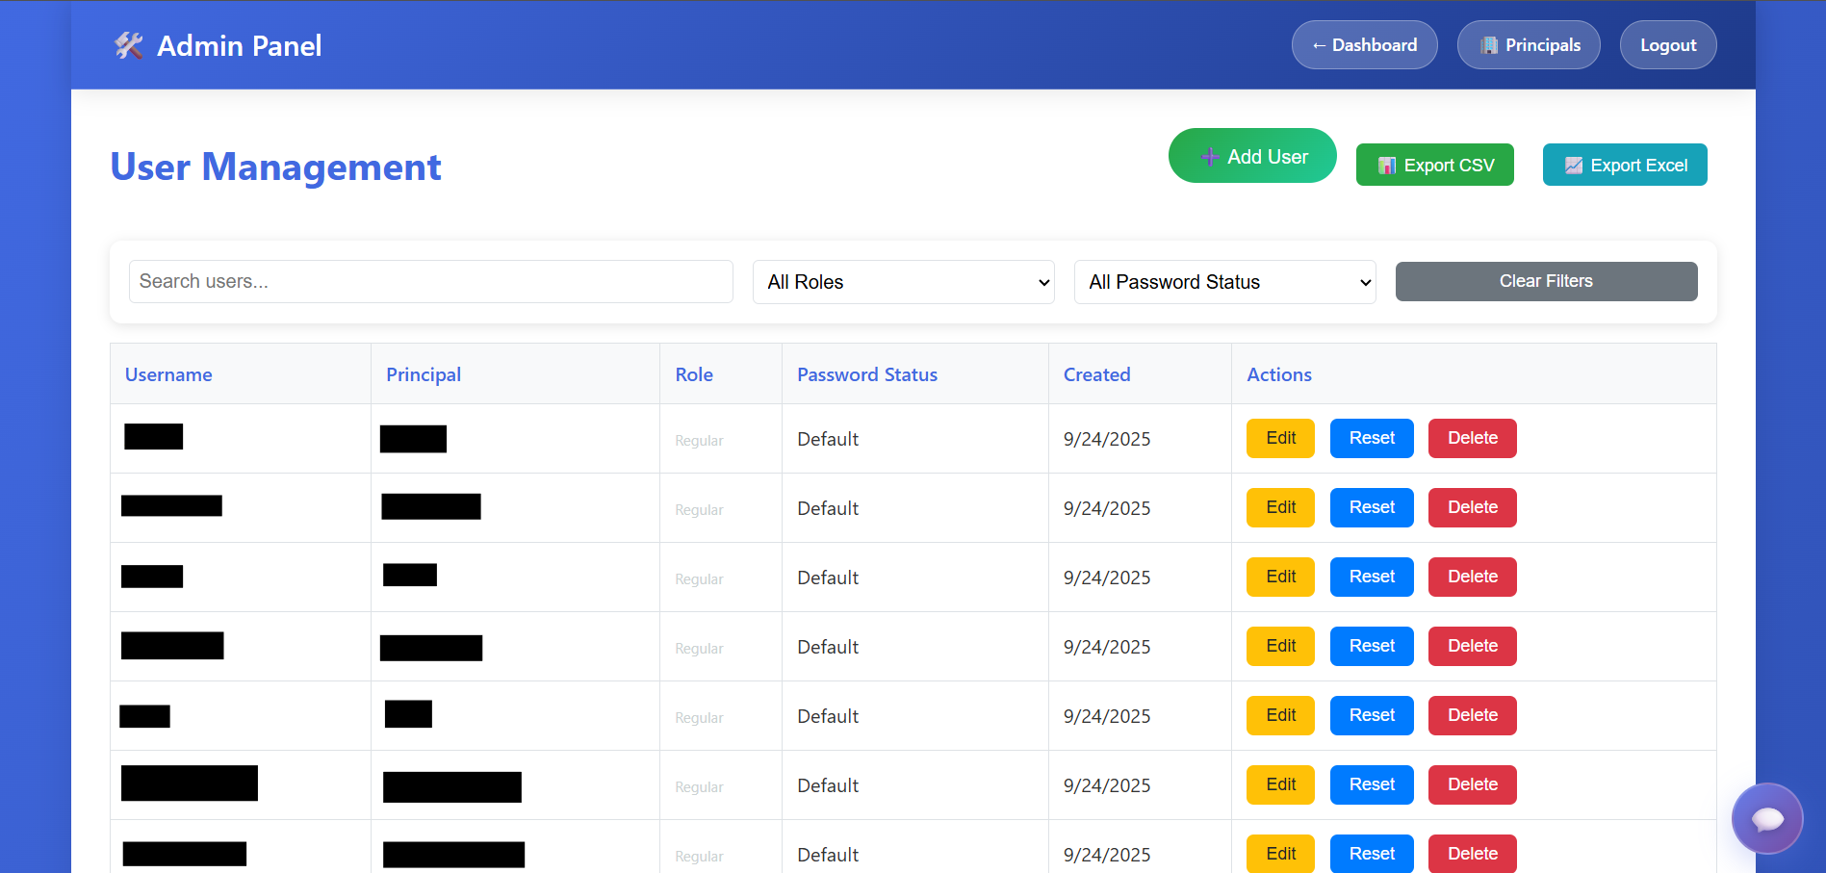Click Add User plus button
This screenshot has width=1826, height=873.
(1251, 156)
